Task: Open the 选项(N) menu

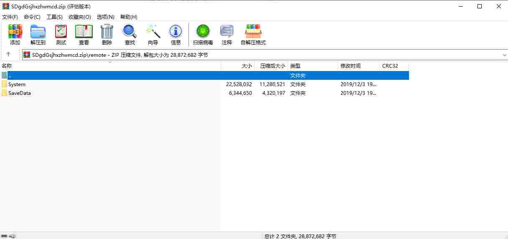Action: (106, 17)
